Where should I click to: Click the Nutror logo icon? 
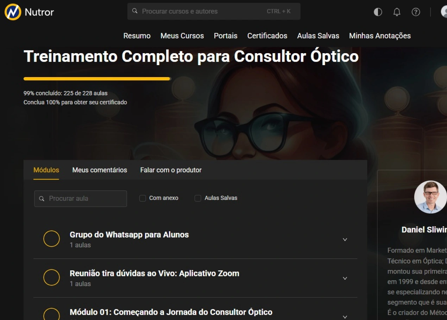click(13, 12)
